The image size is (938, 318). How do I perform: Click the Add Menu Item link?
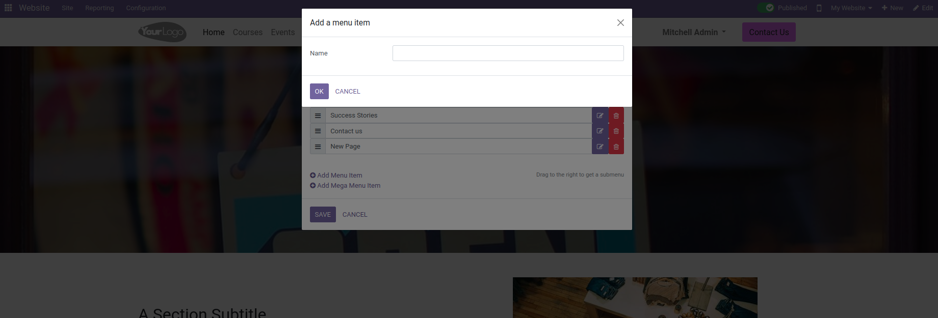[x=336, y=176]
